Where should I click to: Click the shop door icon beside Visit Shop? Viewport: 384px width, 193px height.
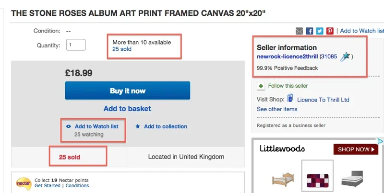pos(290,98)
